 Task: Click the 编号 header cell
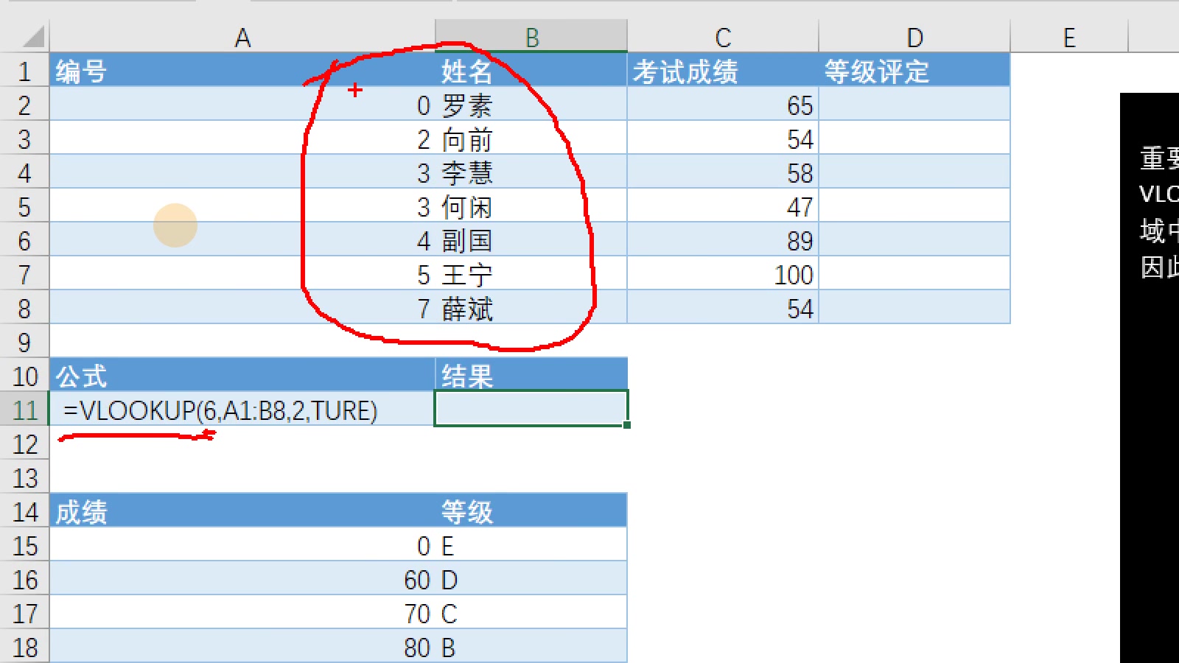[242, 71]
